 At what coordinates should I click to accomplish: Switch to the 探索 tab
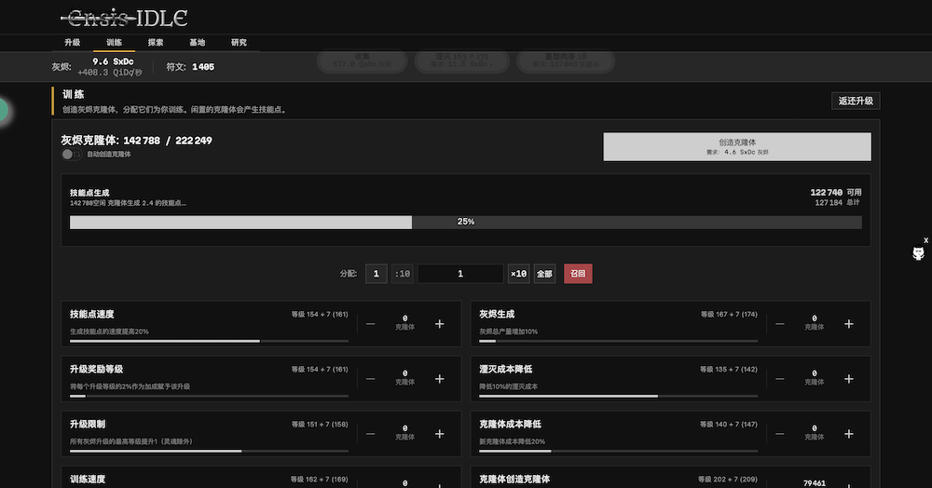click(156, 43)
